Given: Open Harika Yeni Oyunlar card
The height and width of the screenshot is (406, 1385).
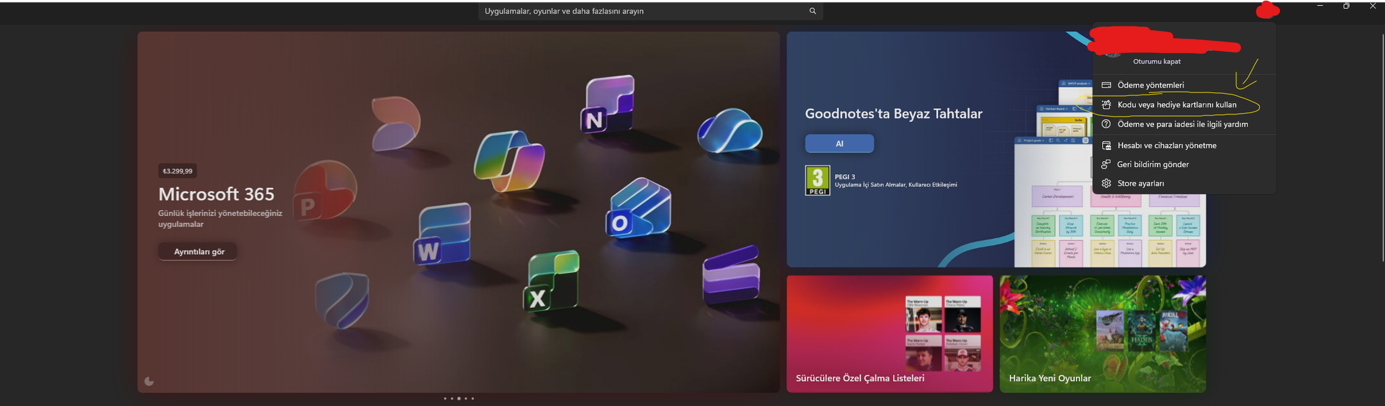Looking at the screenshot, I should (x=1102, y=334).
